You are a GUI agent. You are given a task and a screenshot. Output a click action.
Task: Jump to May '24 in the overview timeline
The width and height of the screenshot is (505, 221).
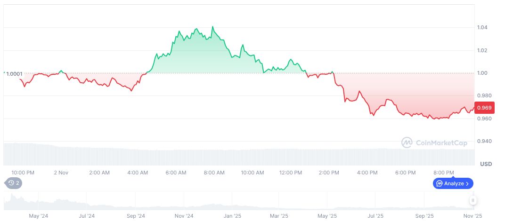tap(39, 216)
